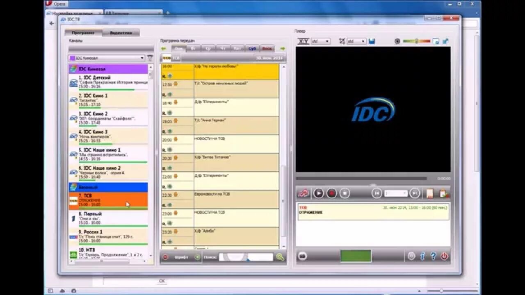Click the red film-reel icon left of Play
The image size is (525, 295).
click(x=303, y=193)
